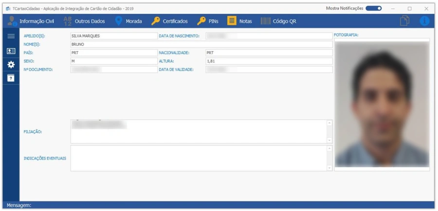Screen dimensions: 438x211
Task: Click down arrow of Indicações Eventuais scrollbar
Action: 329,168
